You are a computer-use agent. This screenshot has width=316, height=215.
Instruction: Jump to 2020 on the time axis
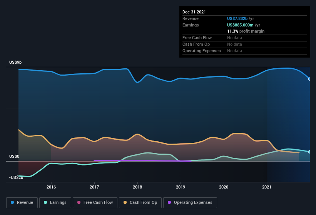tap(224, 187)
